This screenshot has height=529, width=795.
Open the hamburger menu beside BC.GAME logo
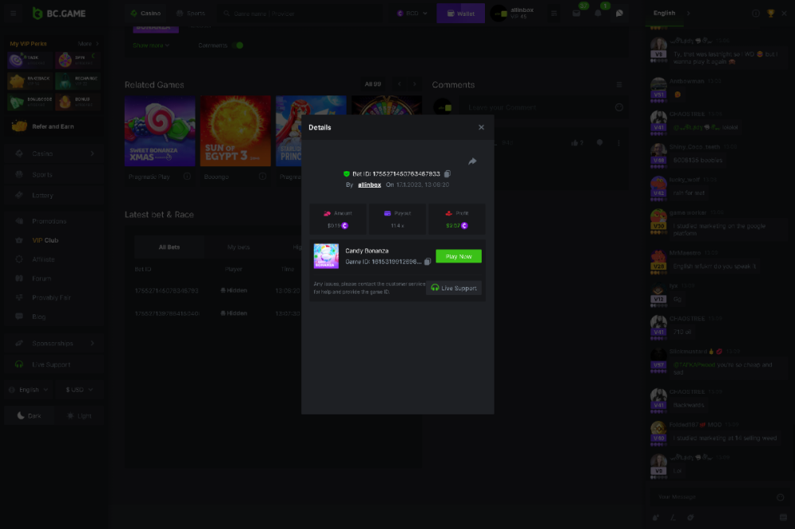click(13, 14)
